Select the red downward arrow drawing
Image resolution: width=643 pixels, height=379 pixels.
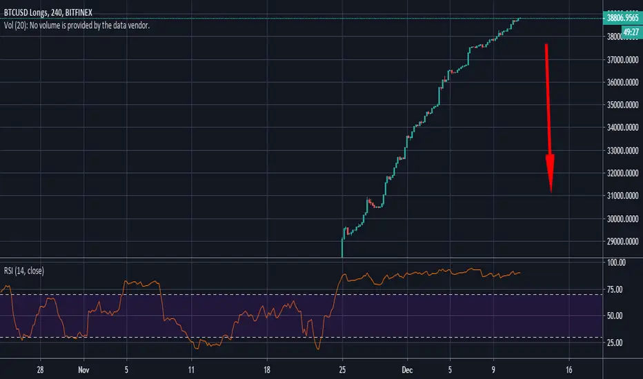(548, 118)
